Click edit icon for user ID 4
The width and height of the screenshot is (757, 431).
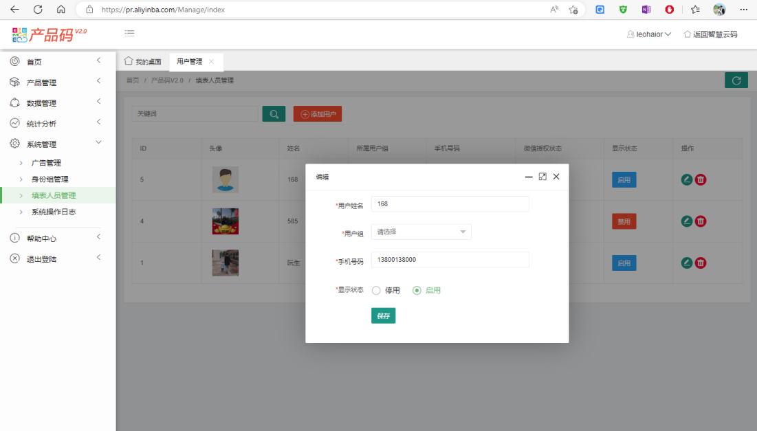686,221
